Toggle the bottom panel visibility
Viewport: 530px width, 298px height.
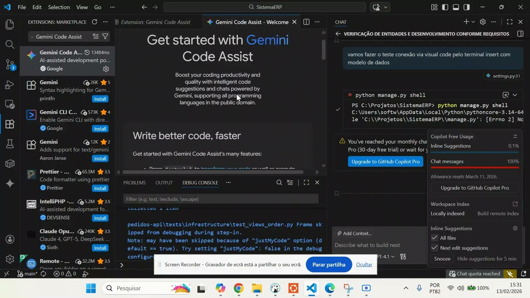pyautogui.click(x=456, y=7)
